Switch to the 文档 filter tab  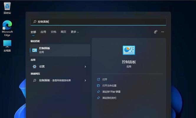point(53,32)
